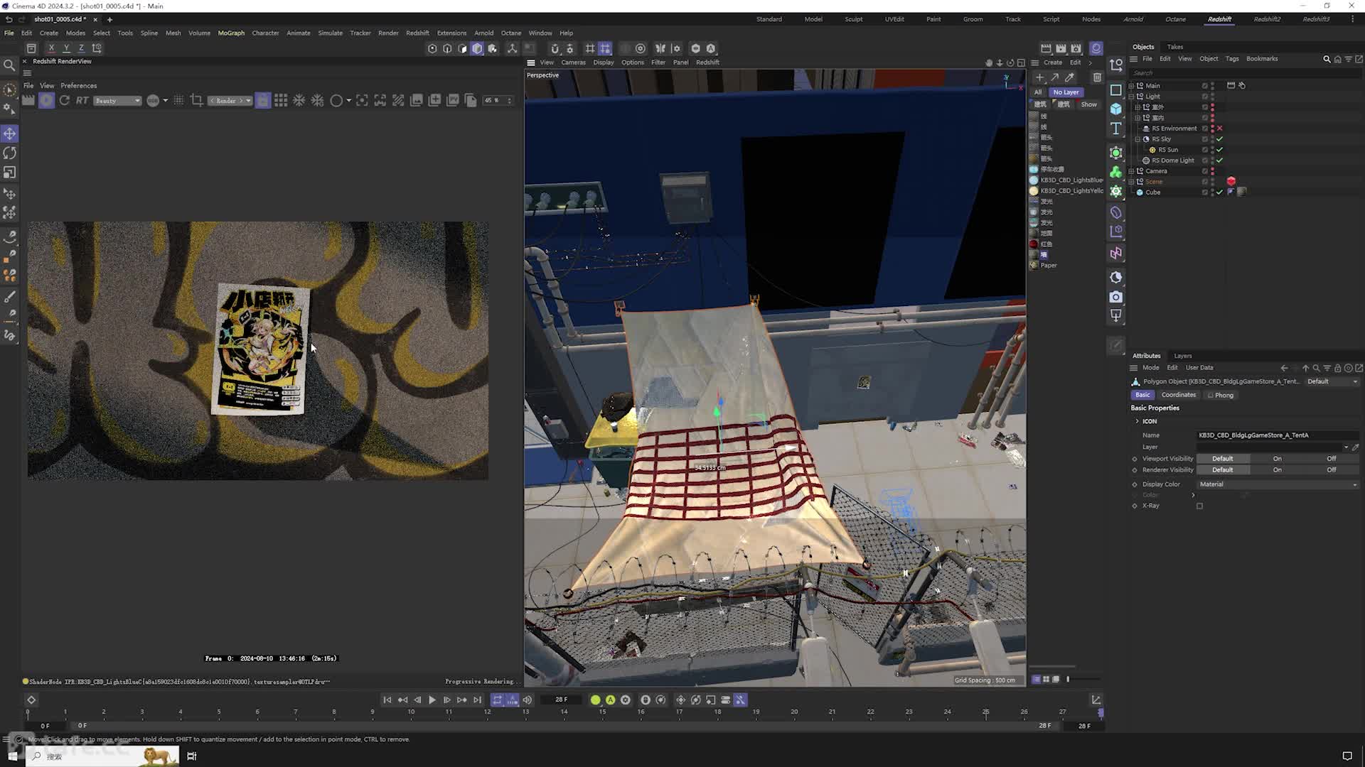Click the Phong tab button
This screenshot has height=767, width=1365.
pos(1221,395)
